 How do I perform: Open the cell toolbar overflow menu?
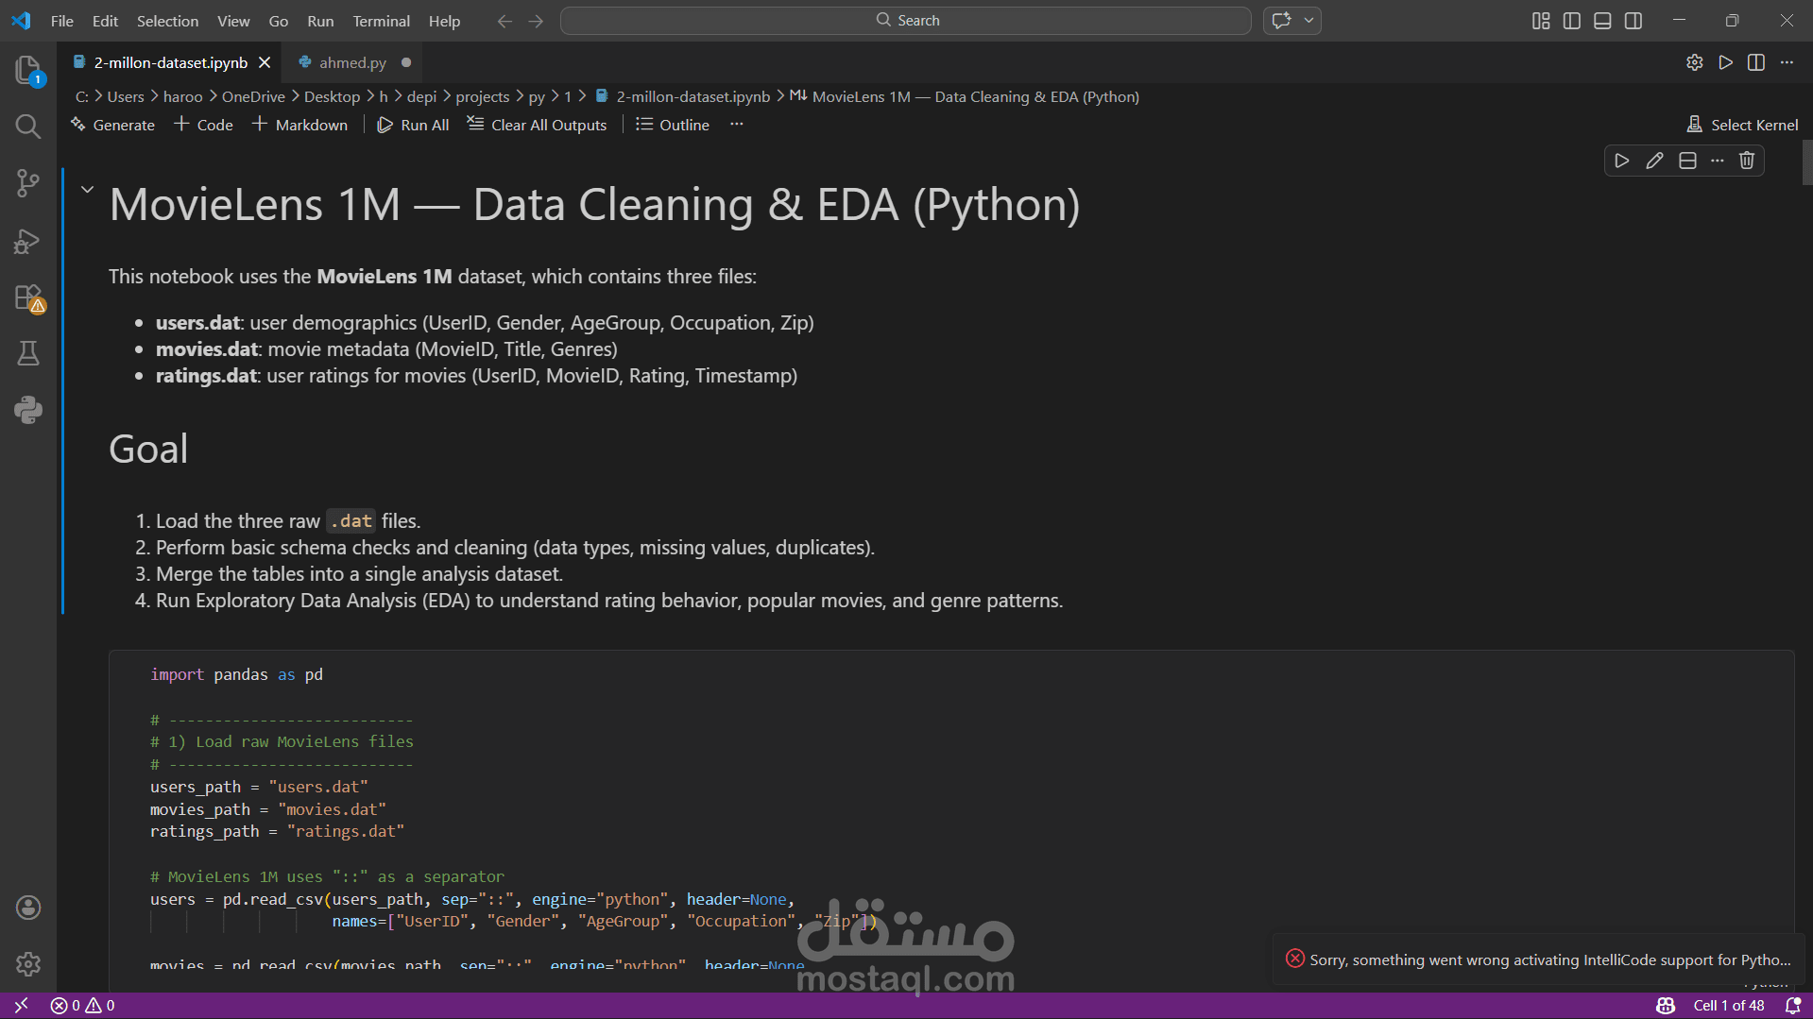(x=1717, y=161)
